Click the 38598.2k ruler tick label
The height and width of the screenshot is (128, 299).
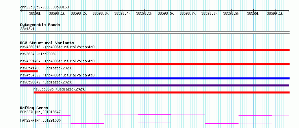(79, 13)
